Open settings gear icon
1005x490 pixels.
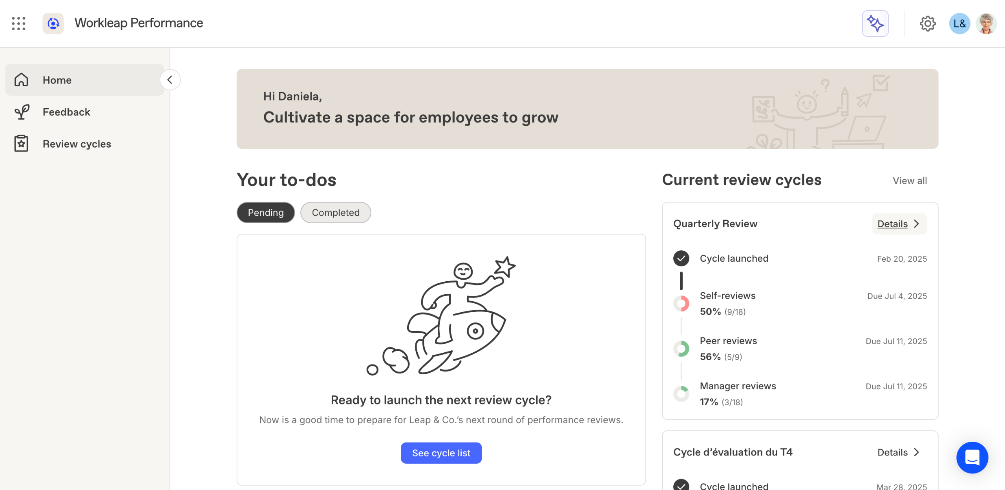927,24
